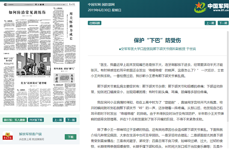
Task: Go to next page with 下一版
Action: click(x=71, y=120)
